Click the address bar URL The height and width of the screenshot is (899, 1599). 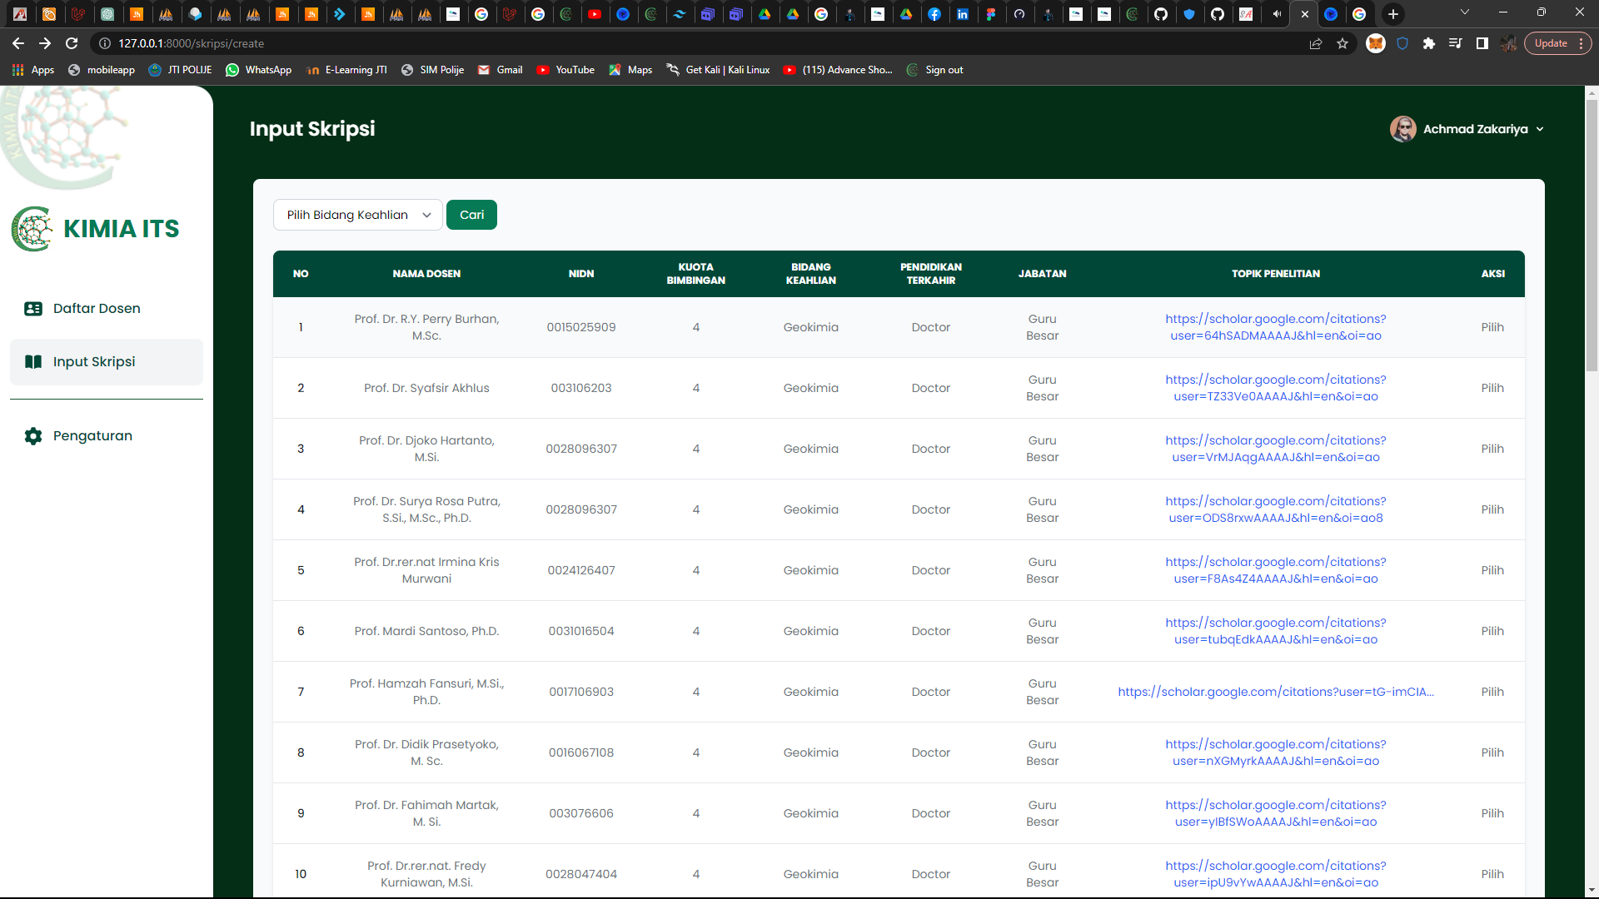[x=191, y=43]
